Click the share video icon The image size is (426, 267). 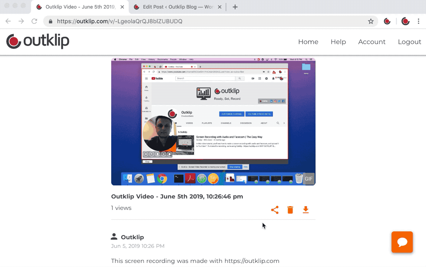(275, 210)
